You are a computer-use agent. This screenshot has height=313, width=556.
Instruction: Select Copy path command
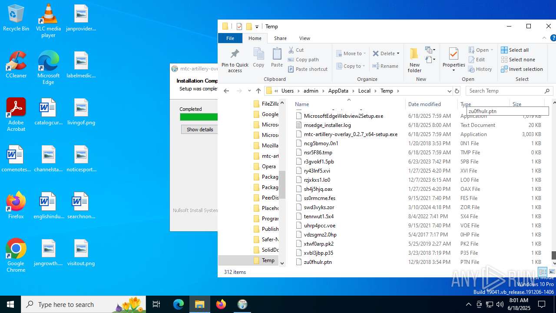[303, 60]
